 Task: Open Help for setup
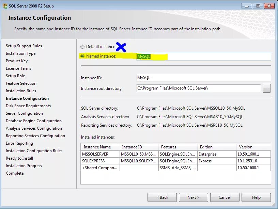(256, 197)
